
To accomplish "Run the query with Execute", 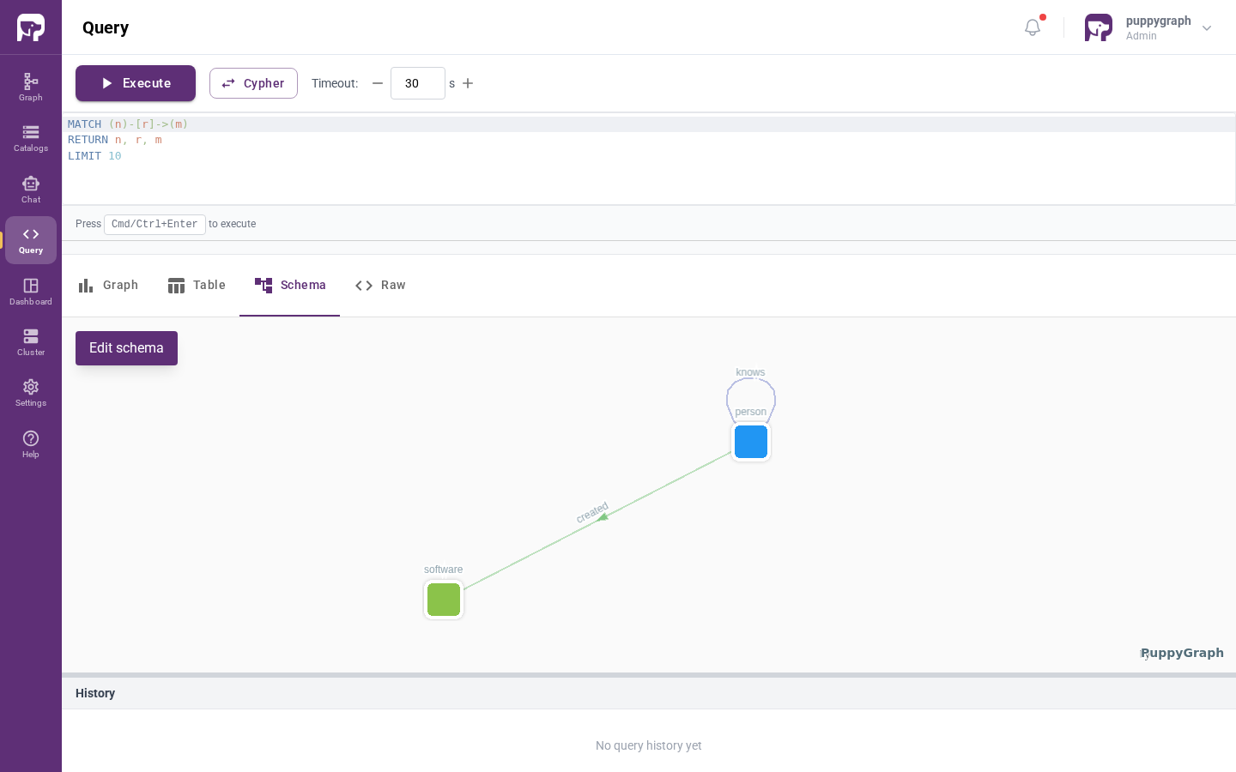I will tap(136, 83).
